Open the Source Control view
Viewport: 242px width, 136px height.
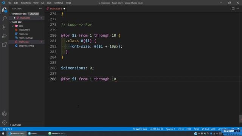(4, 27)
